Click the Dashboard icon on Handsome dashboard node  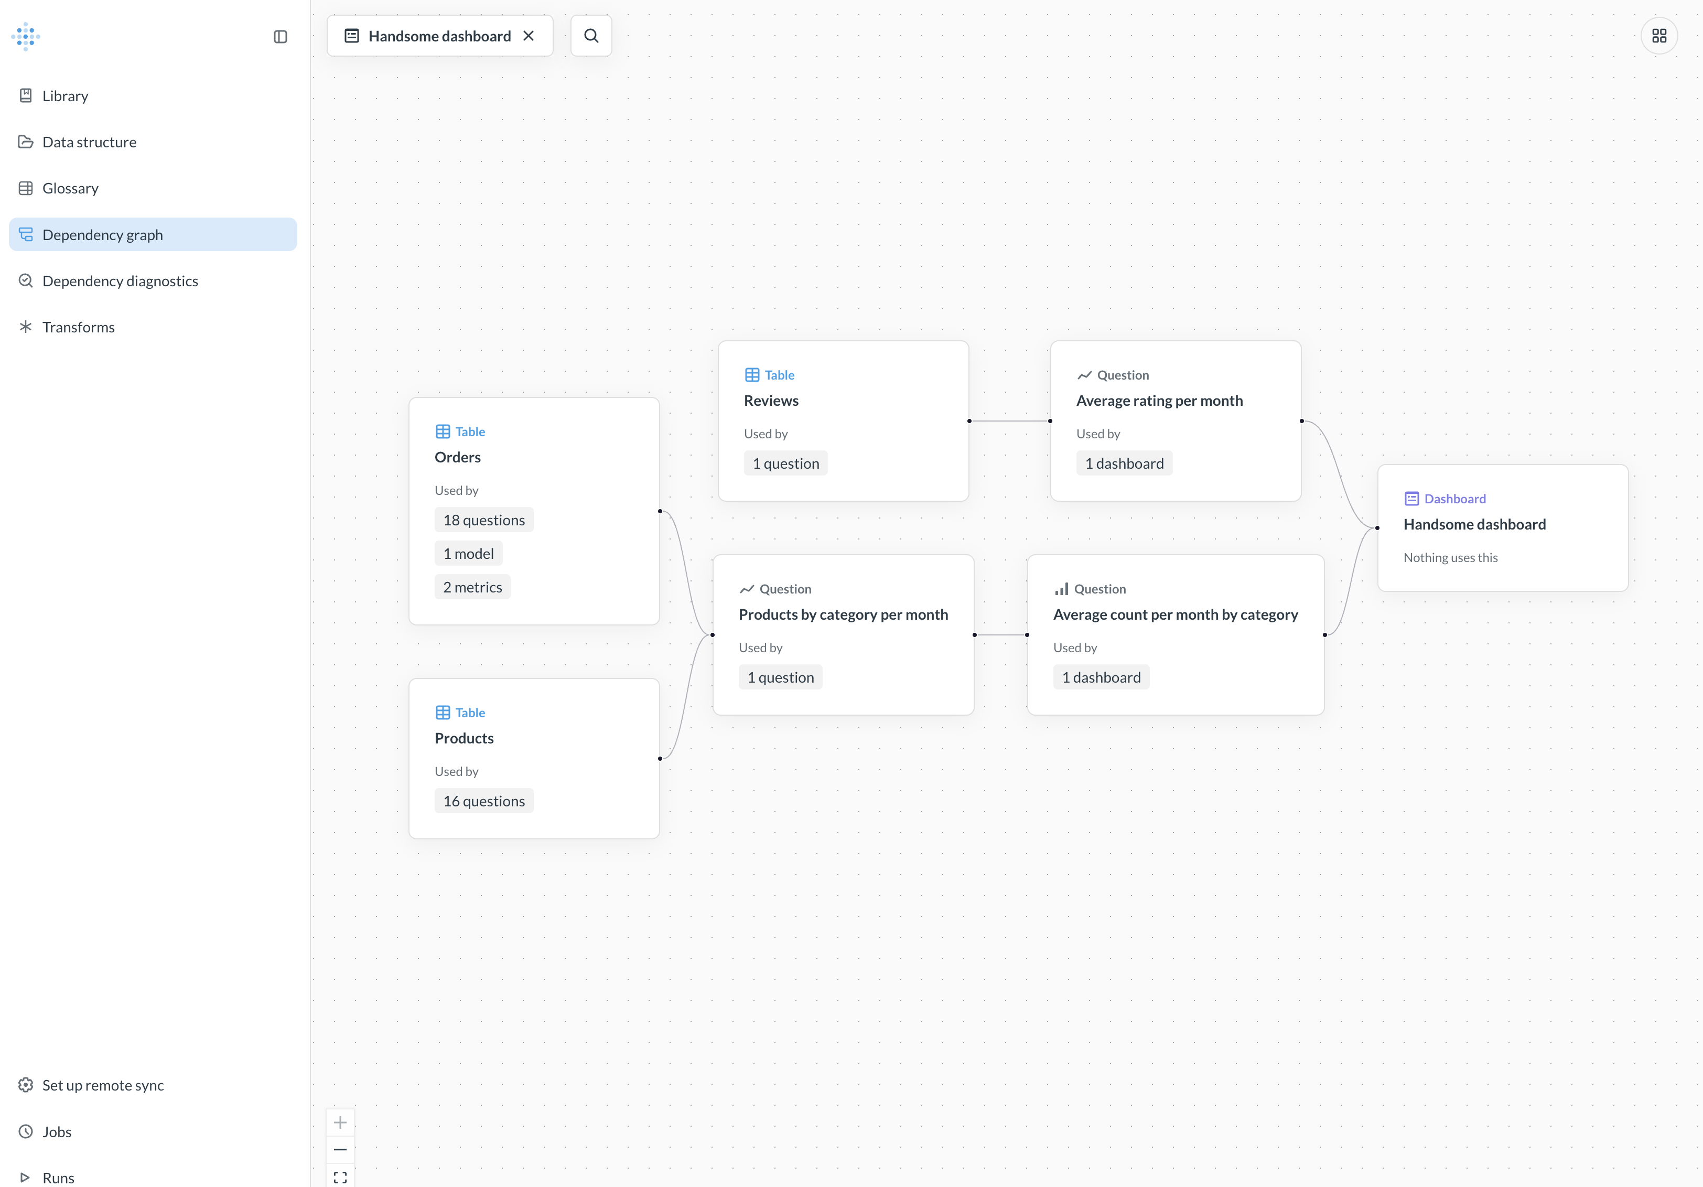[x=1411, y=499]
